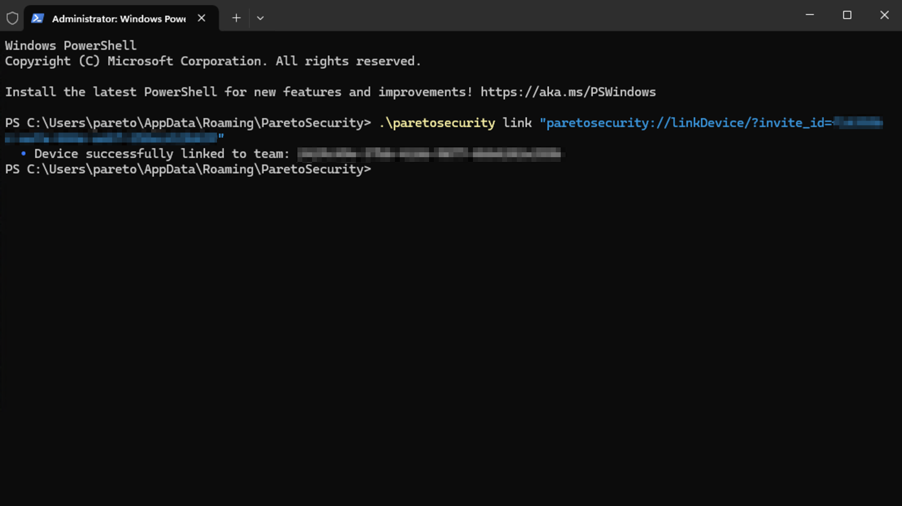Screen dimensions: 902x506
Task: Click the .\paretosecurity command in yellow
Action: pos(437,123)
